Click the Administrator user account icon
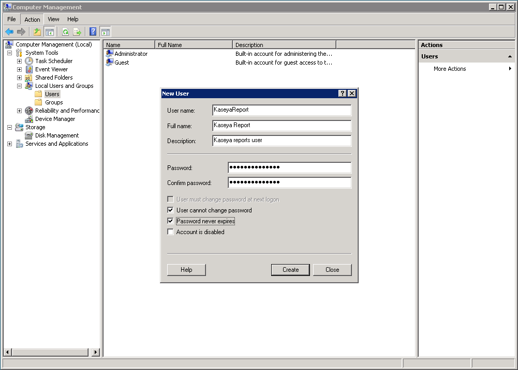518x370 pixels. [x=109, y=54]
